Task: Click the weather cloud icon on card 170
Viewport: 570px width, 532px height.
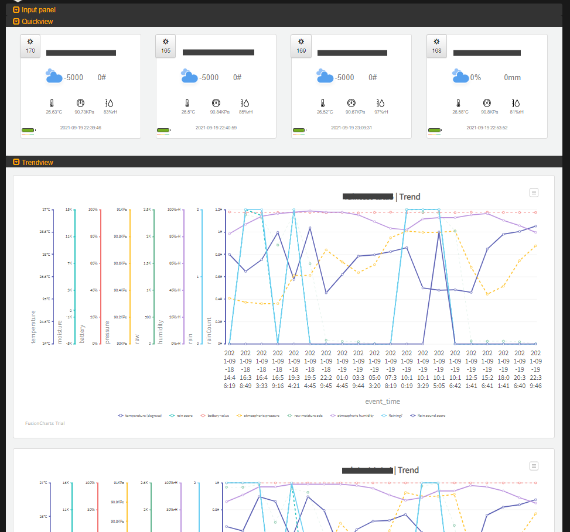Action: point(54,76)
